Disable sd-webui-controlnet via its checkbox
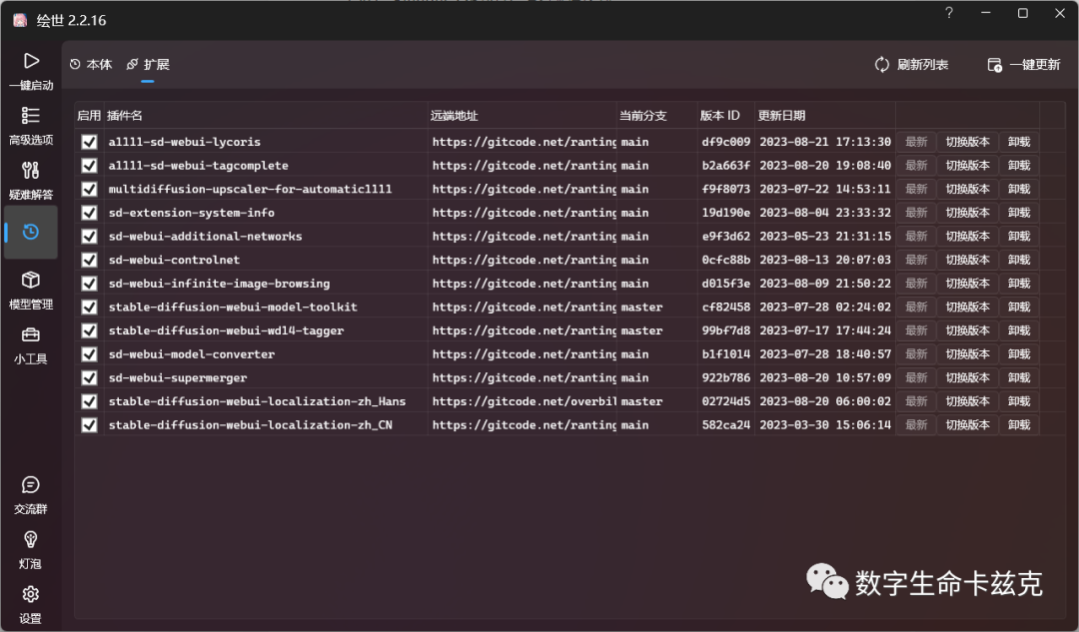 pos(89,260)
